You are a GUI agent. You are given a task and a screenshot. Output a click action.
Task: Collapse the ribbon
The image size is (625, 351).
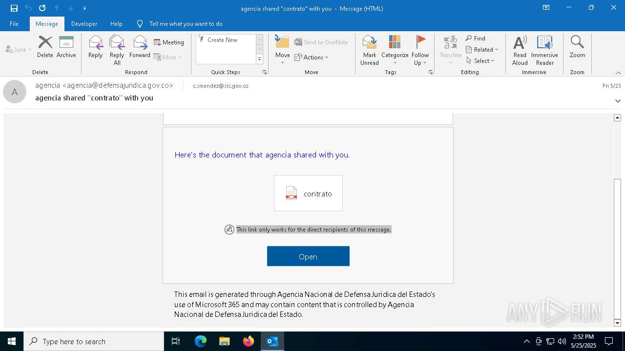pyautogui.click(x=618, y=73)
